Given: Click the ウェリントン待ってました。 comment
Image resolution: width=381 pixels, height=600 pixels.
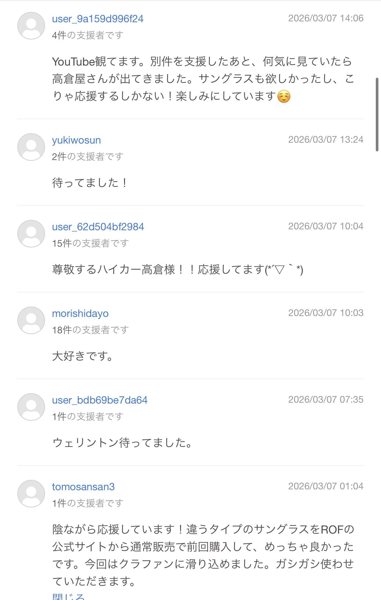Looking at the screenshot, I should (x=122, y=443).
